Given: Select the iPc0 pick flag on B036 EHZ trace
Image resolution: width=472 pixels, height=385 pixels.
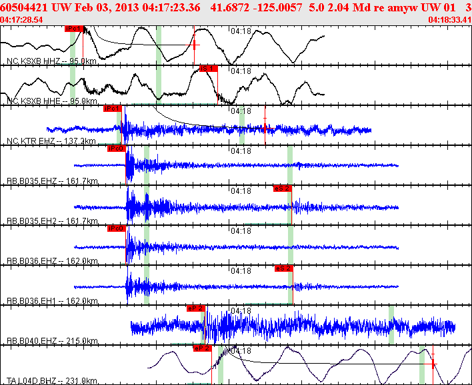Looking at the screenshot, I should point(116,228).
